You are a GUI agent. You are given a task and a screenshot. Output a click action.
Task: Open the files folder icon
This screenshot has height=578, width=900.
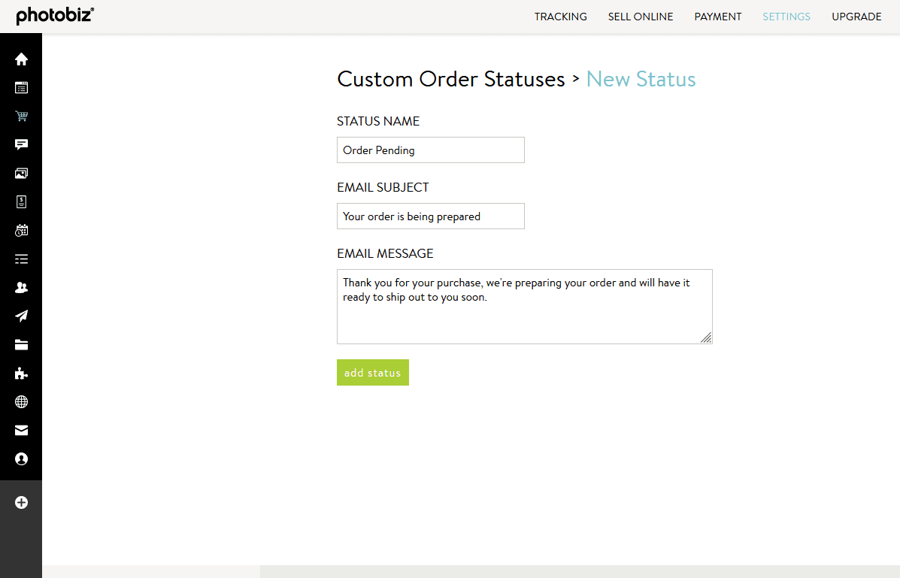point(21,345)
